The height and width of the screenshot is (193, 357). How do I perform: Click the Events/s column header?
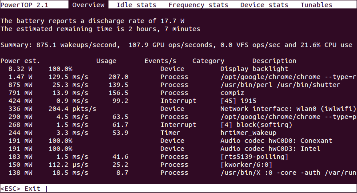160,61
